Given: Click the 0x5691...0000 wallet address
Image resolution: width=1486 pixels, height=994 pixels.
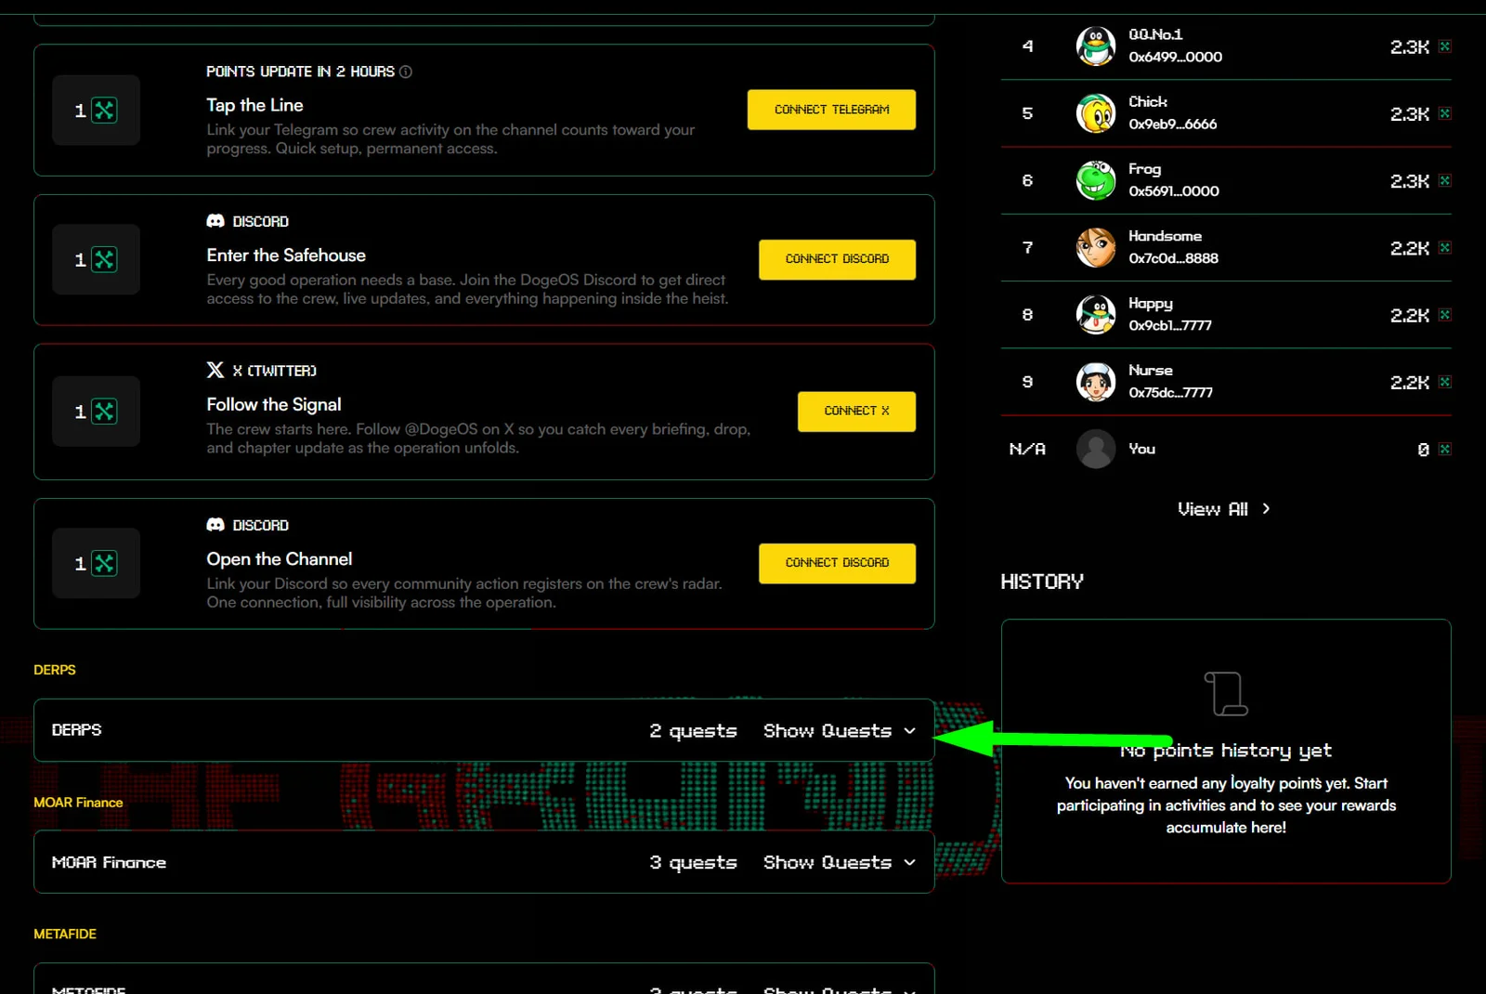Looking at the screenshot, I should [1174, 191].
